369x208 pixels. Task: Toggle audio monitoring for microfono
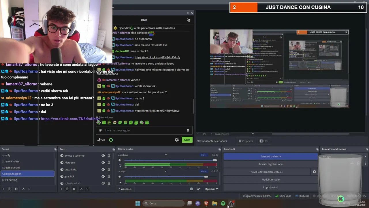point(120,166)
